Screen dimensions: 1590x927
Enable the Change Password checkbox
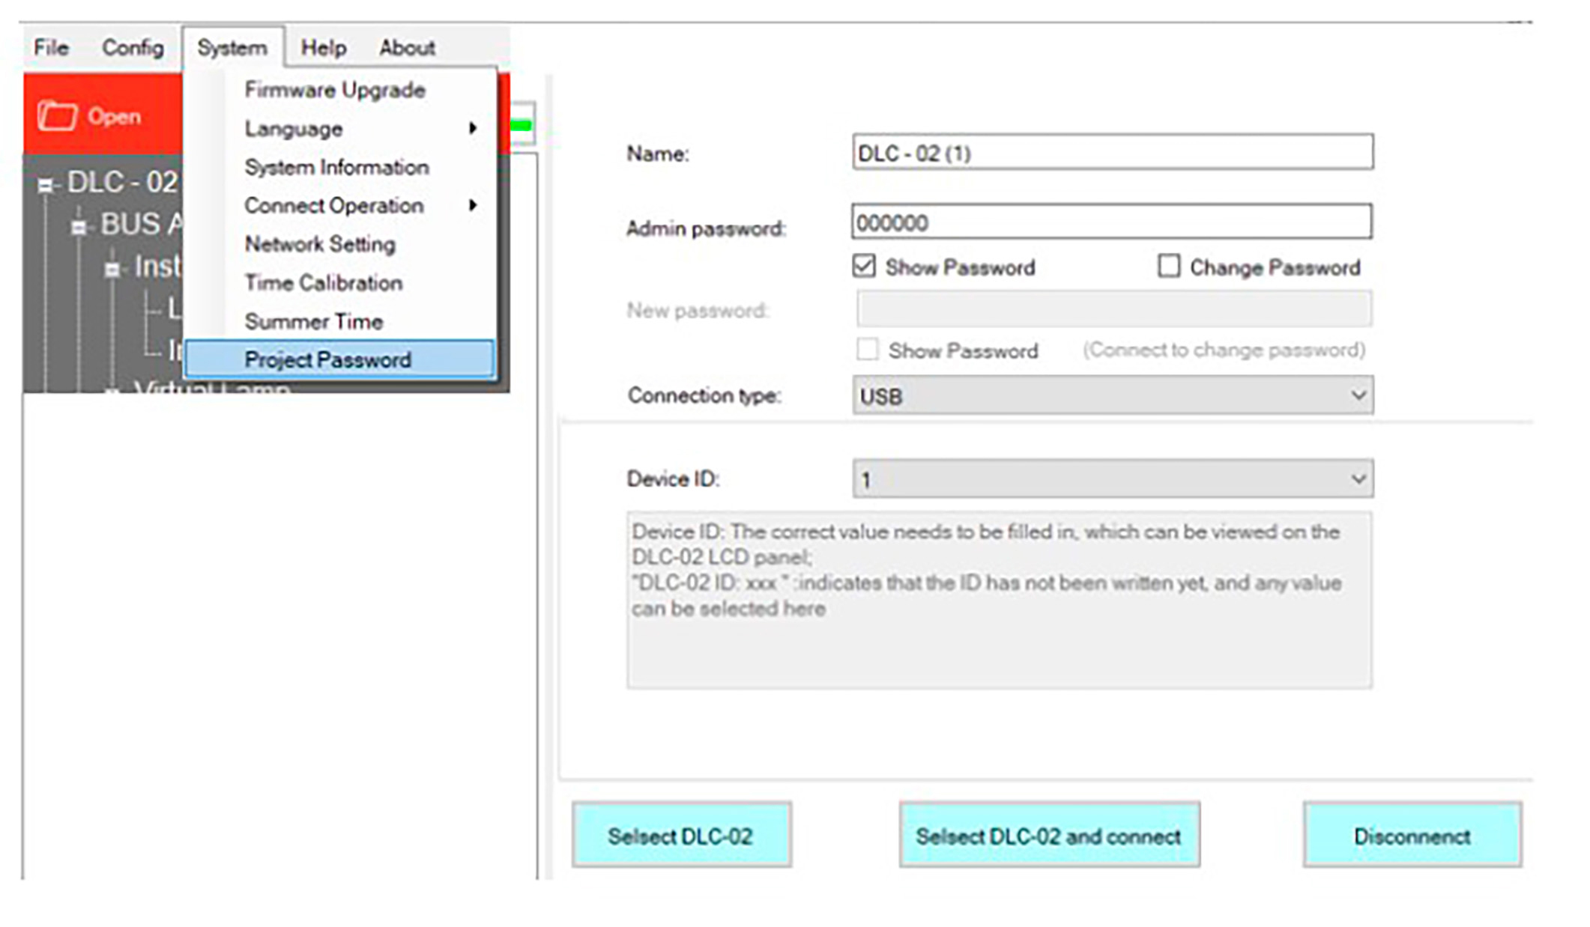pos(1168,266)
